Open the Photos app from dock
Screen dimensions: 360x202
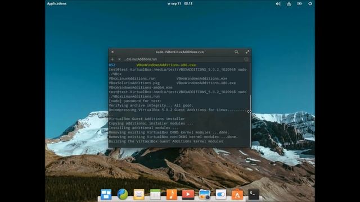(205, 195)
